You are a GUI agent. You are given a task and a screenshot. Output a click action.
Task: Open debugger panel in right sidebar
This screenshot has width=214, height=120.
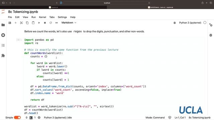pyautogui.click(x=211, y=35)
